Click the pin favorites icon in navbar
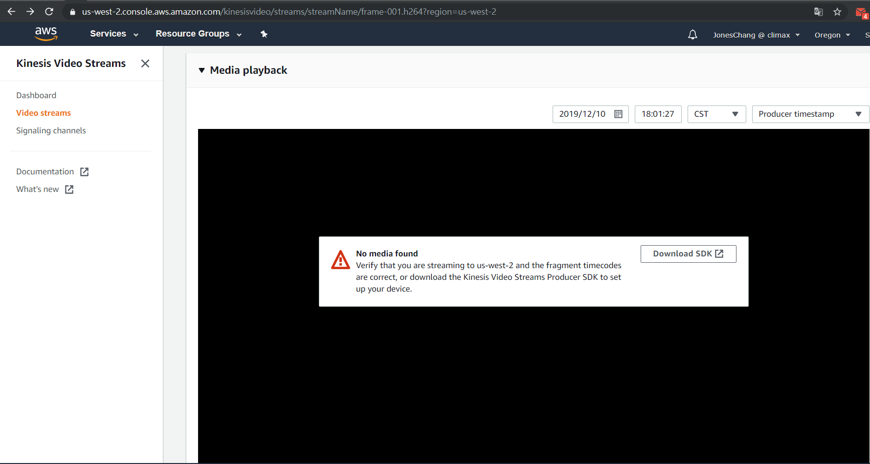 click(x=264, y=34)
